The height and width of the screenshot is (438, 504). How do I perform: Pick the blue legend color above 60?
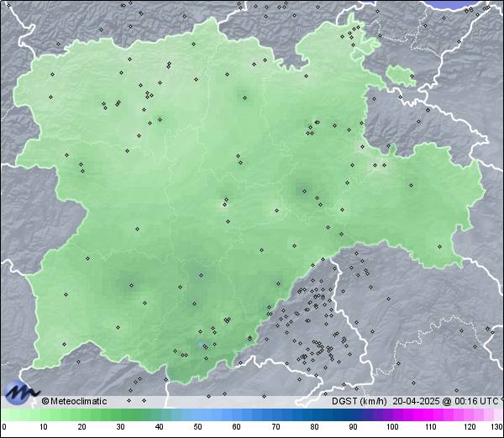click(237, 414)
